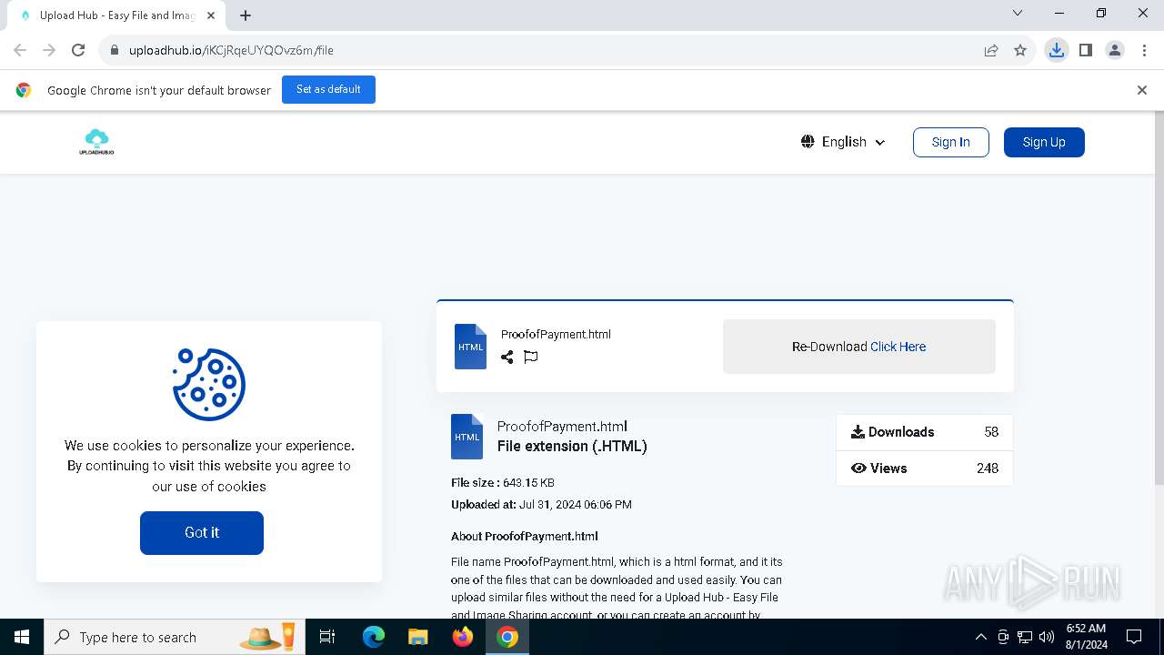
Task: Open the notification center
Action: coord(1134,637)
